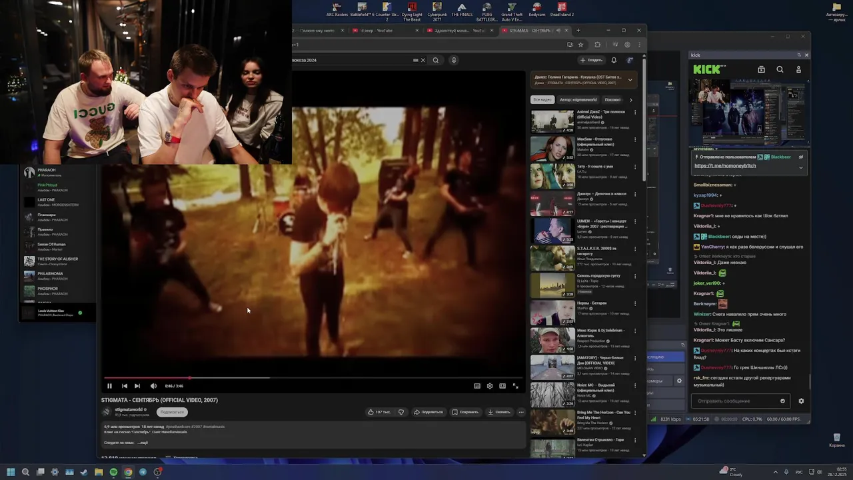Open Kick browse icon in header

tap(761, 69)
